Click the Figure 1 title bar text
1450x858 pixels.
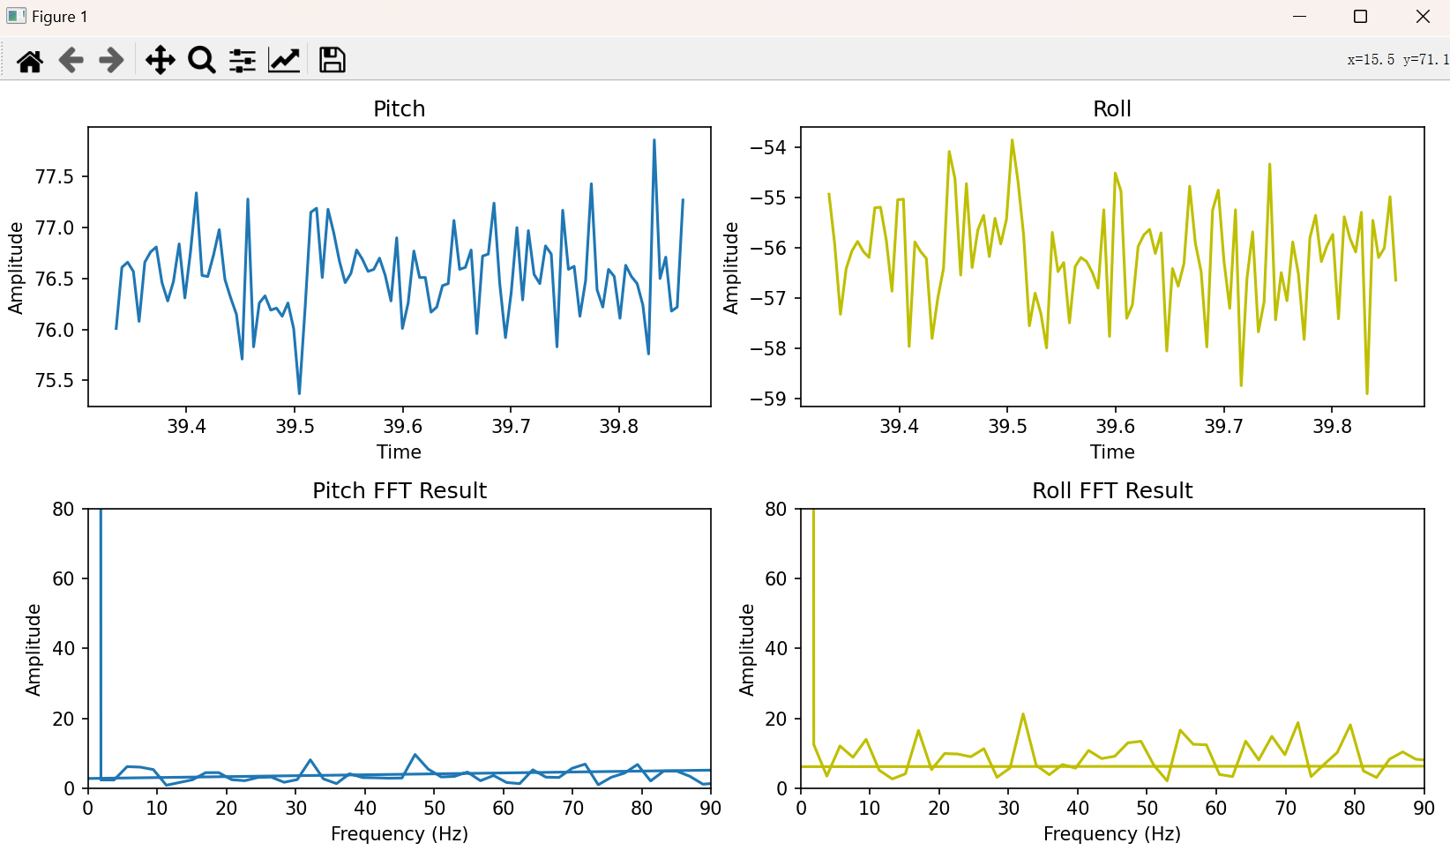pyautogui.click(x=60, y=17)
